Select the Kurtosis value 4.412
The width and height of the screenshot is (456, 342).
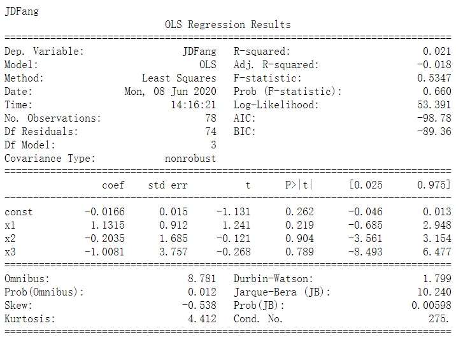pos(202,318)
